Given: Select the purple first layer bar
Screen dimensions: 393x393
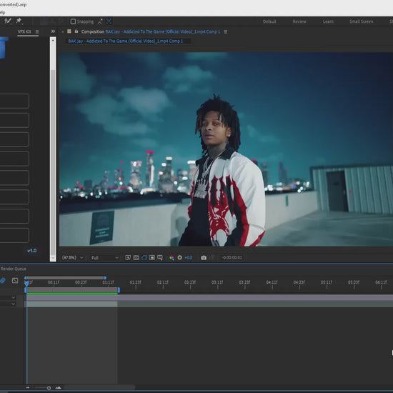Looking at the screenshot, I should pos(210,297).
